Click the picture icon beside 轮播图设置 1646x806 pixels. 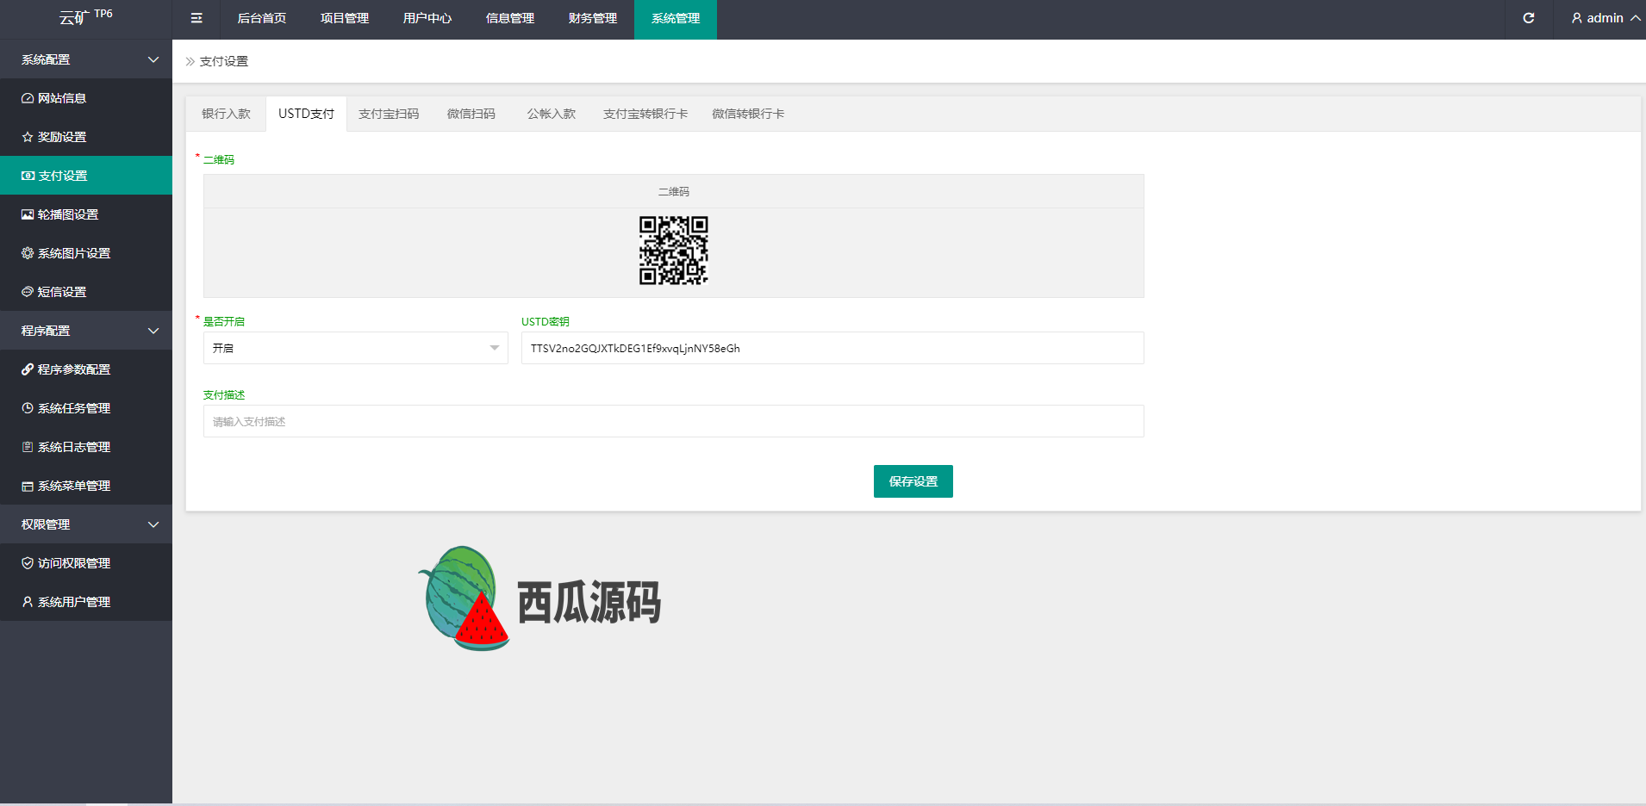pyautogui.click(x=28, y=214)
